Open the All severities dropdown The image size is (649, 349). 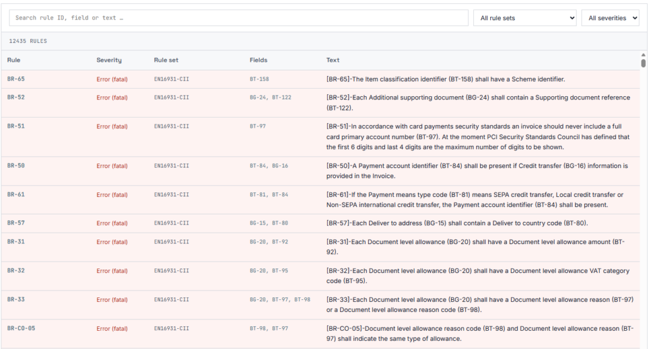[x=610, y=18]
